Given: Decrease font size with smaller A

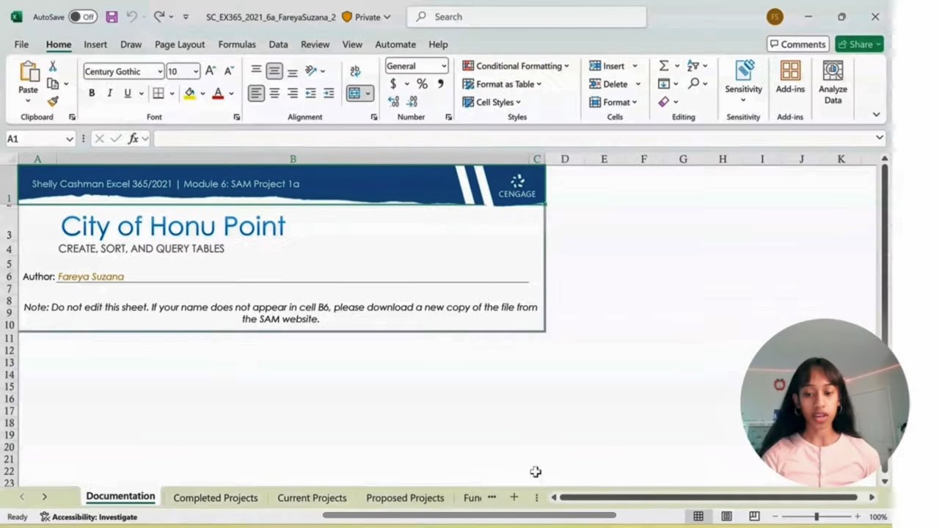Looking at the screenshot, I should [228, 71].
